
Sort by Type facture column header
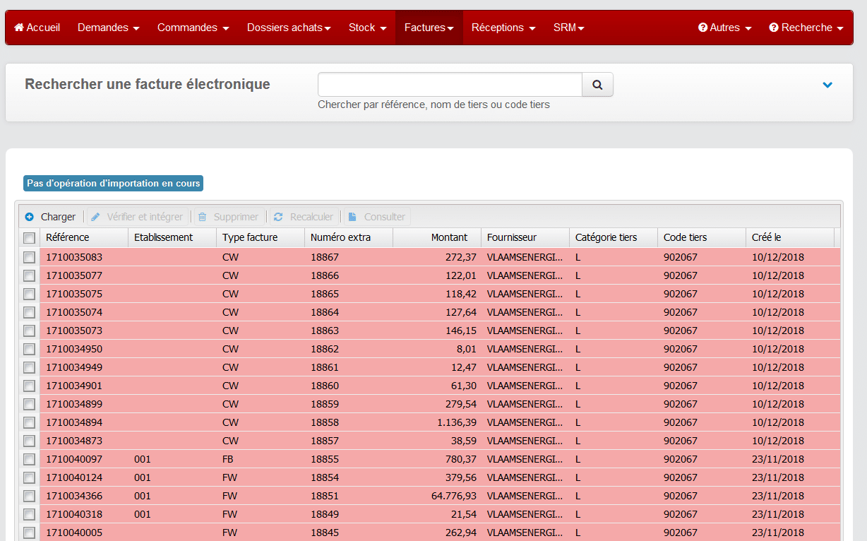point(261,237)
